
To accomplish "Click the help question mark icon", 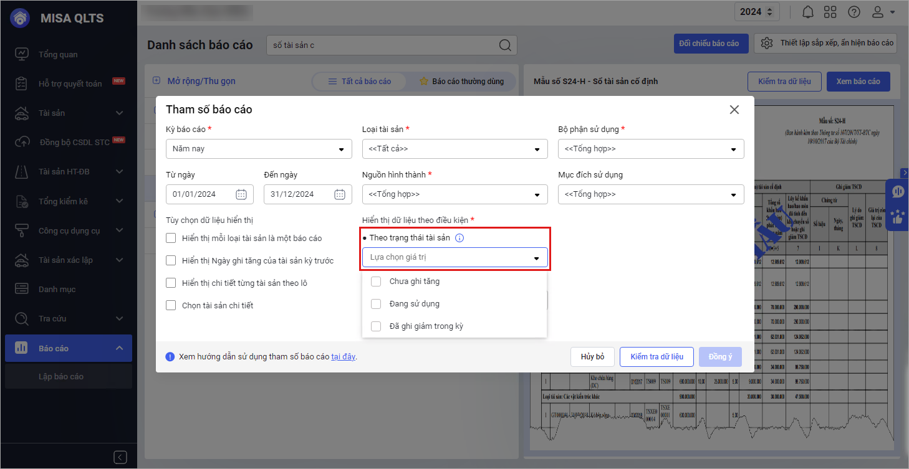I will [854, 12].
